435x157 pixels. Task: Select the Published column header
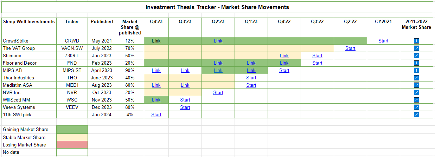click(102, 27)
